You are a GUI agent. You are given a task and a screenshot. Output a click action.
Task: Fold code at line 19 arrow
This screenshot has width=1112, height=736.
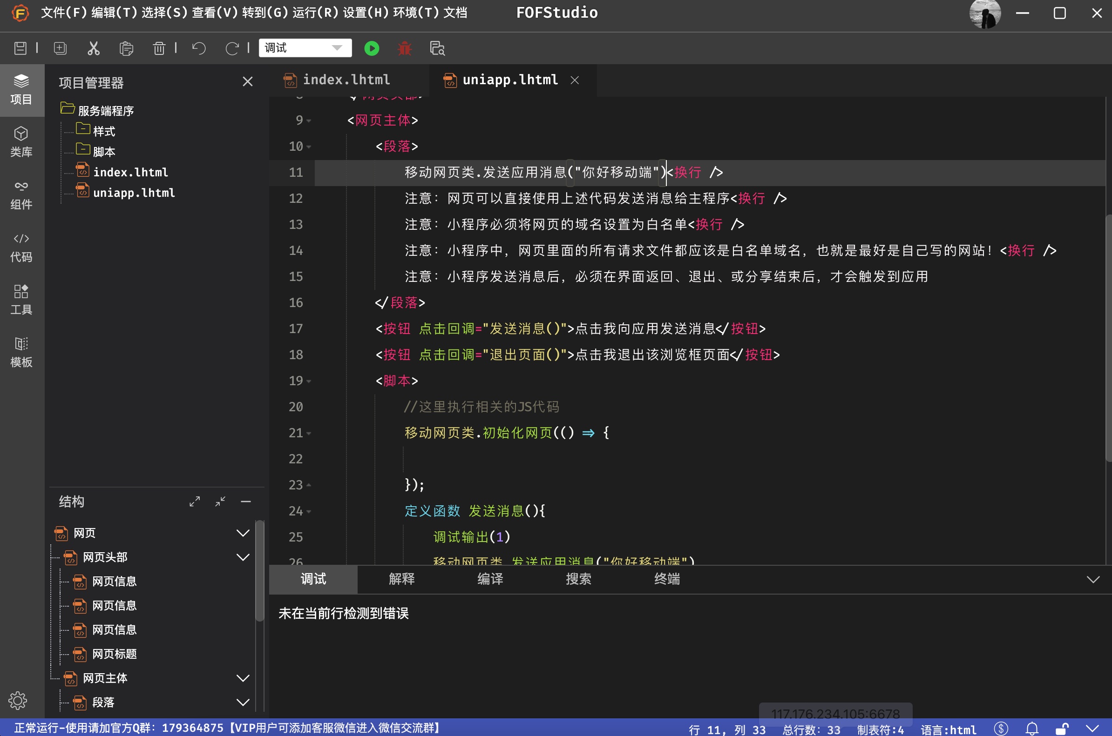coord(309,381)
